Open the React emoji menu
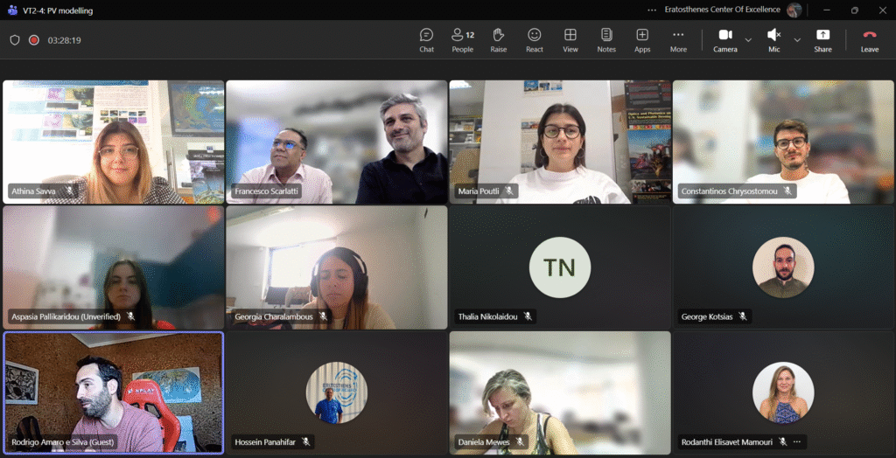 coord(534,39)
